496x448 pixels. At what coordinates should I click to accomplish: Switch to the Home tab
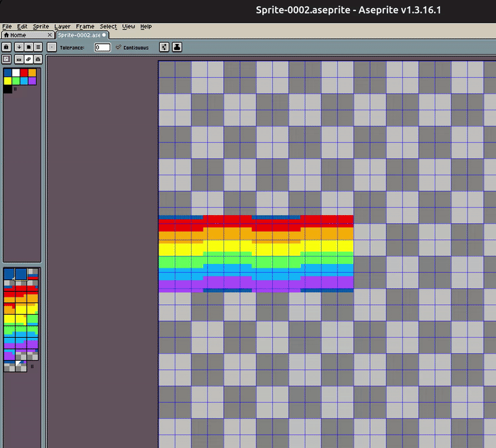point(17,35)
